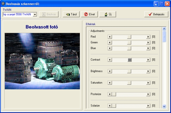The width and height of the screenshot is (171, 113).
Task: Increase Red with right arrow
Action: click(x=148, y=37)
